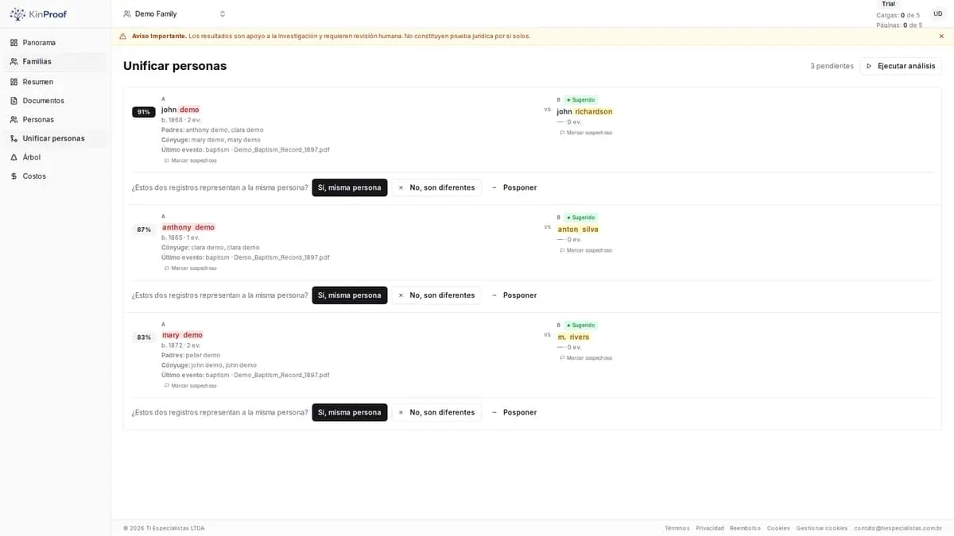Postpone the mary demo comparison
The height and width of the screenshot is (536, 954).
click(514, 412)
